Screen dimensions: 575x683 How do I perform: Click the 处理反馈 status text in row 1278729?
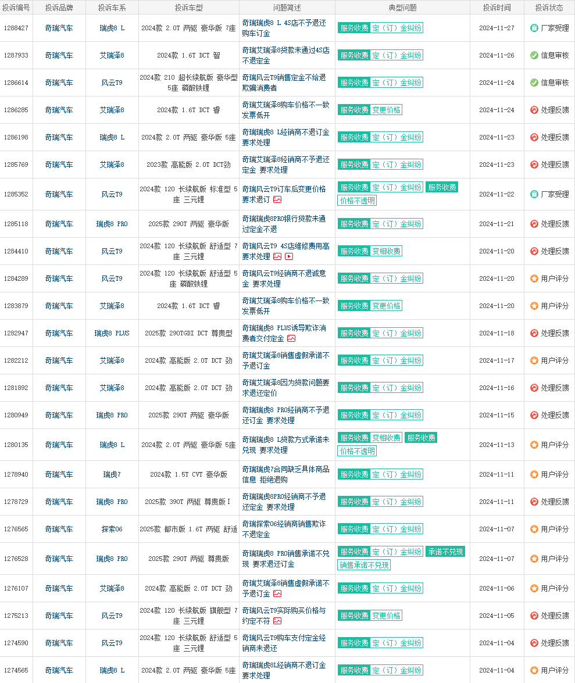tap(555, 502)
